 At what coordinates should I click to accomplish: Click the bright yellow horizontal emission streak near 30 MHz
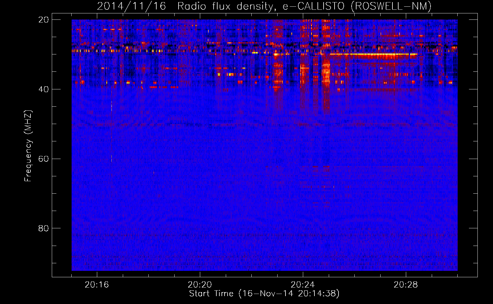374,54
